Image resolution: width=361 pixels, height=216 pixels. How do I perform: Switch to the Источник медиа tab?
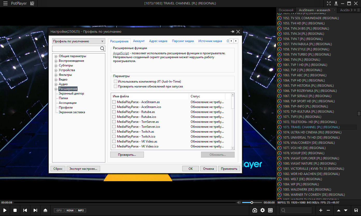[x=210, y=41]
